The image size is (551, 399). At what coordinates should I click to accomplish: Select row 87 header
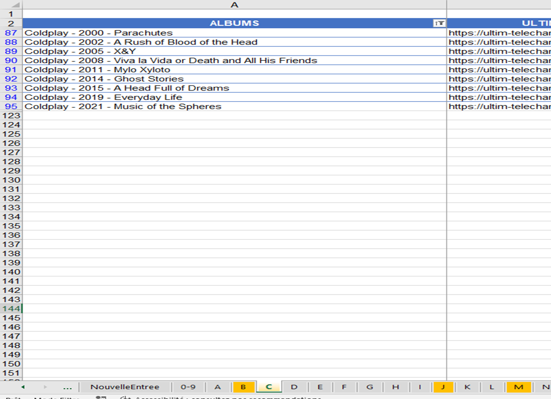pos(11,33)
